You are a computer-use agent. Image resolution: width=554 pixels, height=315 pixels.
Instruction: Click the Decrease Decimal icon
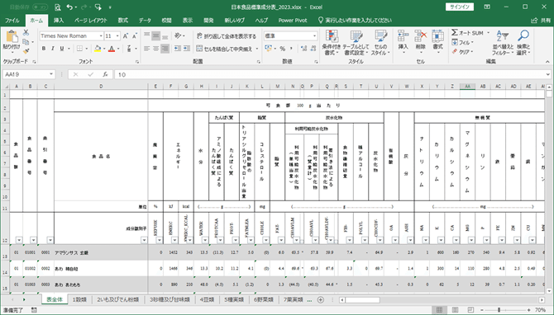click(313, 49)
